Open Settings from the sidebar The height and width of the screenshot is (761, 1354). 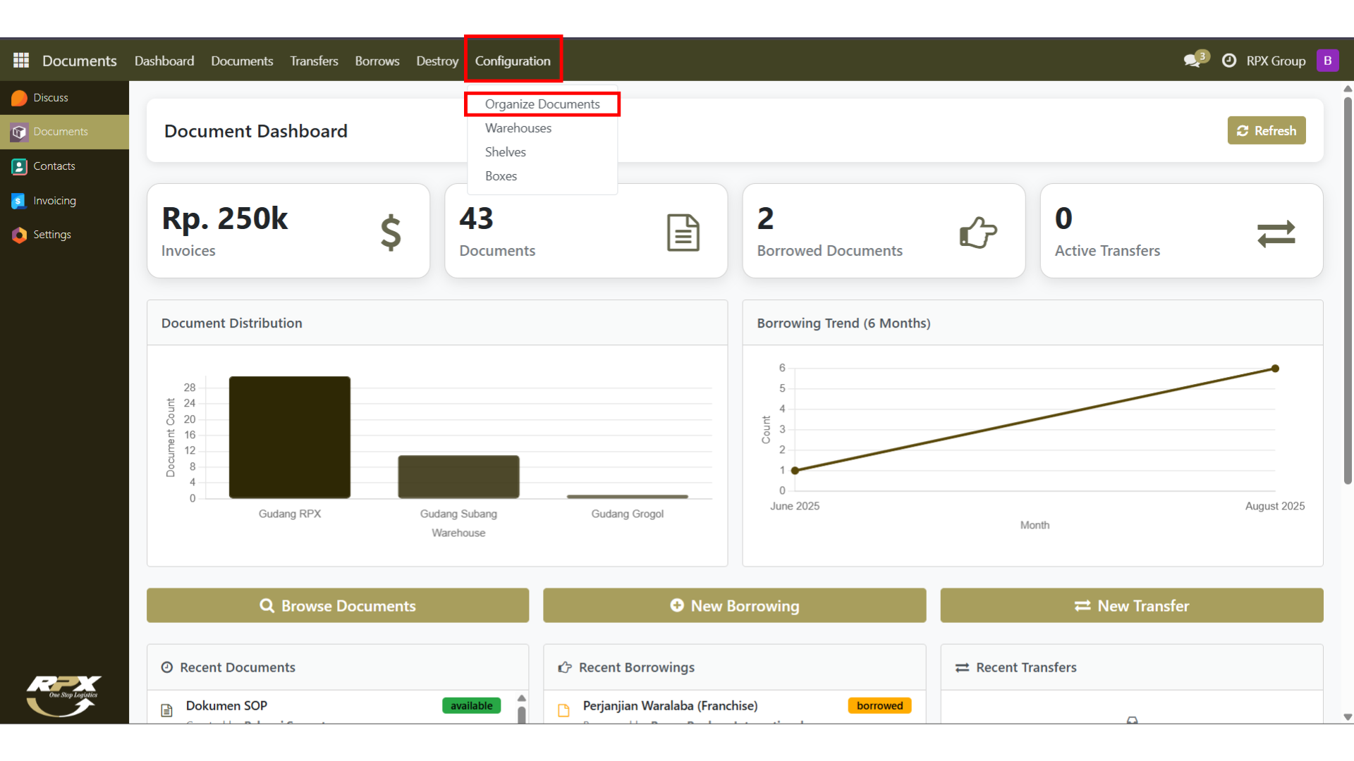[x=51, y=235]
